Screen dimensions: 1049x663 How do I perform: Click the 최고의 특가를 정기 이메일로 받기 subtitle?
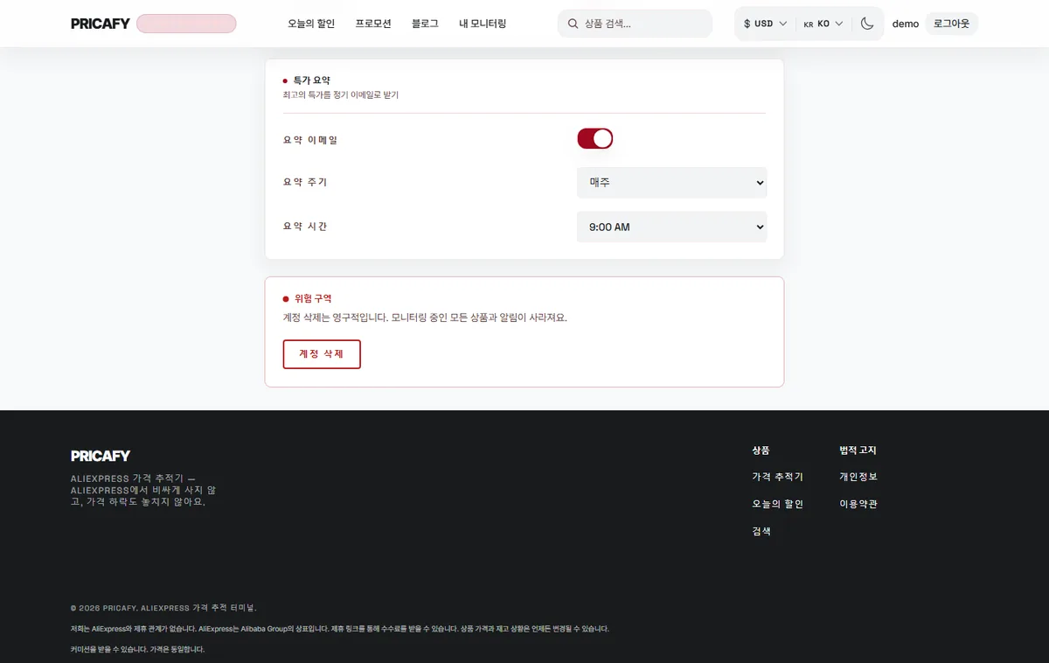tap(341, 94)
